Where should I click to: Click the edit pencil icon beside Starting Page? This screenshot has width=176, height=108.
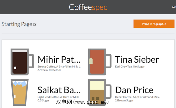coord(35,25)
